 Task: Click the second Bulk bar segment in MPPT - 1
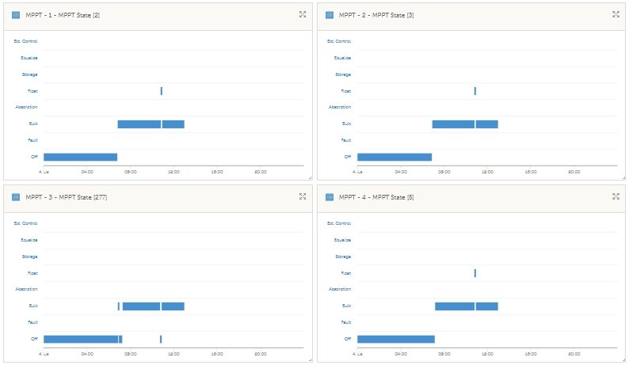coord(173,124)
